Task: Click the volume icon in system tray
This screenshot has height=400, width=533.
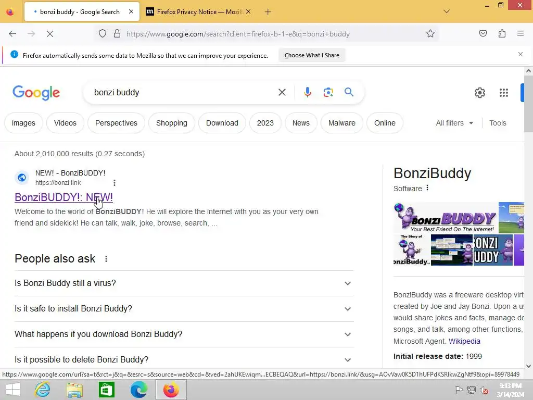Action: [484, 390]
